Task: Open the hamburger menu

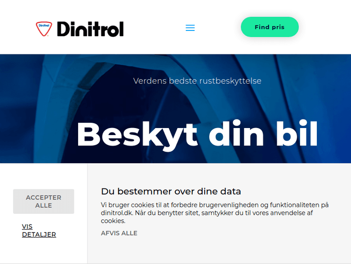Action: tap(190, 28)
